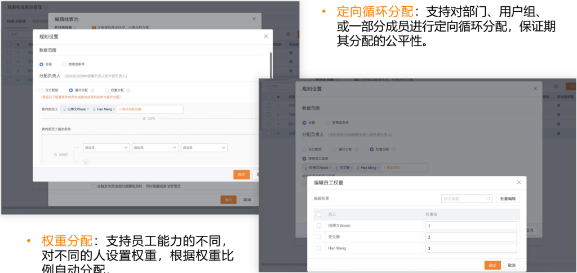Open the first 请选择 dropdown in condition row
Screen dimensions: 577x273
106,147
